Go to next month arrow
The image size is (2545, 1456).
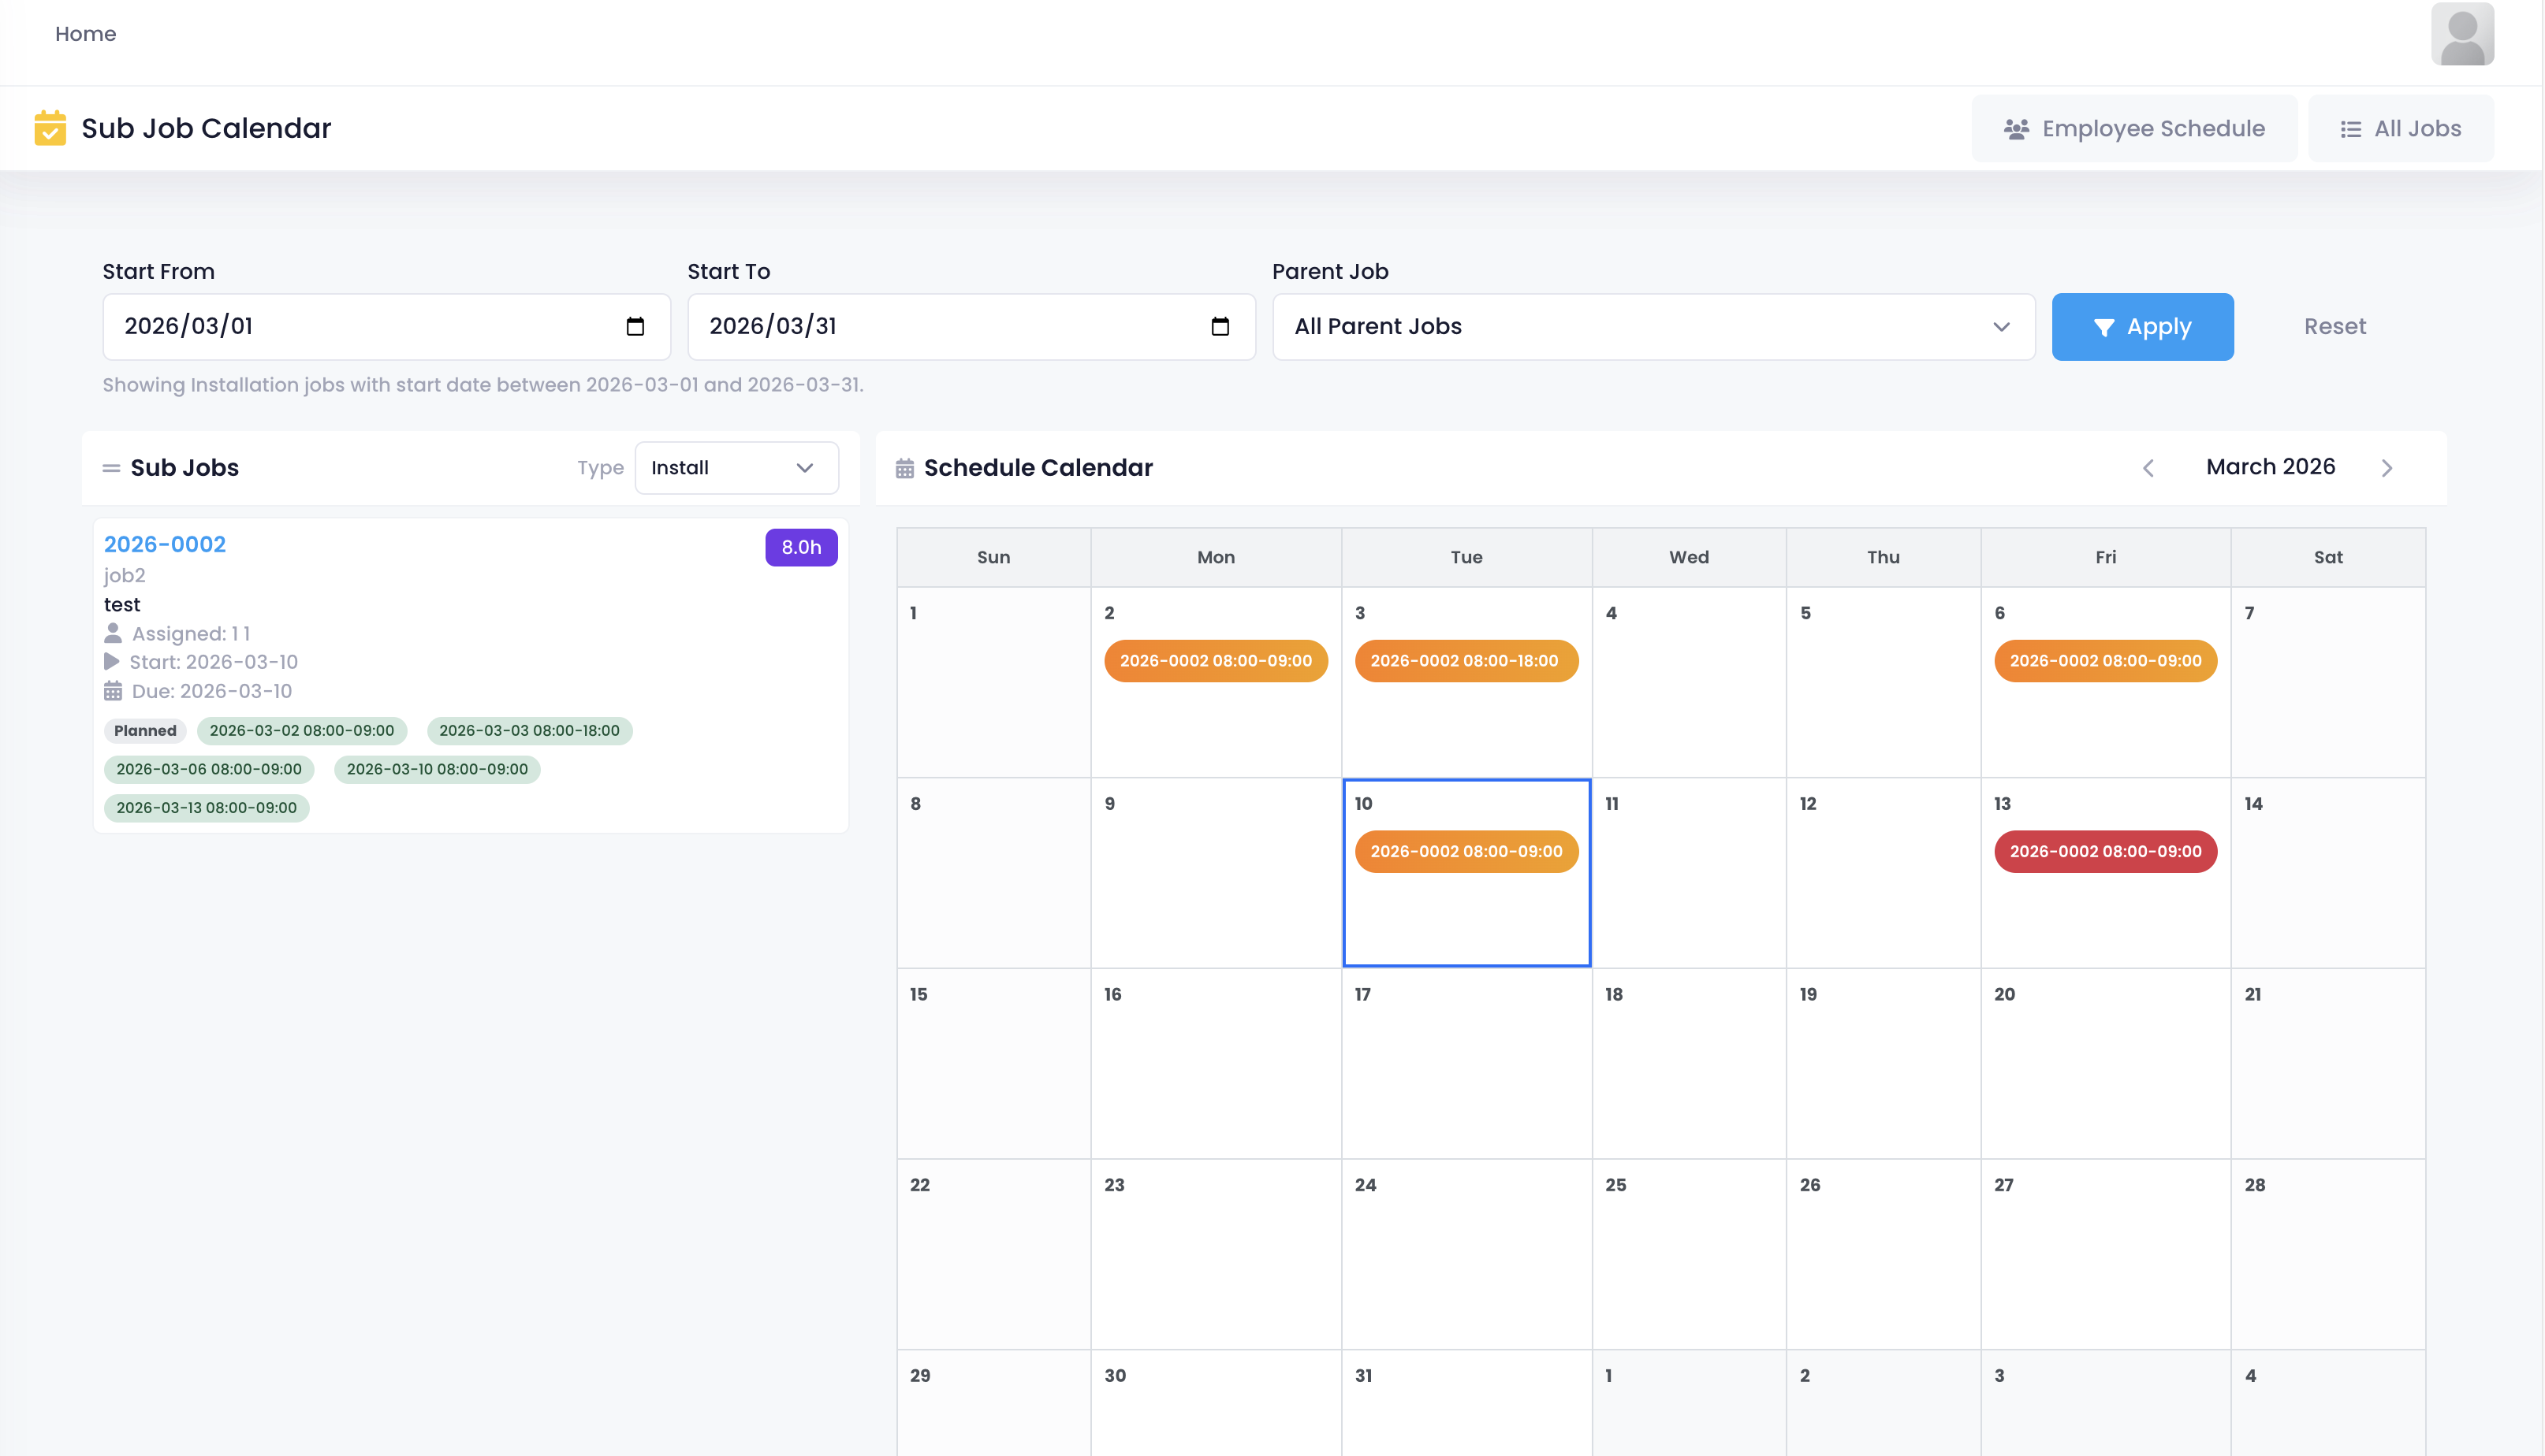pyautogui.click(x=2387, y=468)
